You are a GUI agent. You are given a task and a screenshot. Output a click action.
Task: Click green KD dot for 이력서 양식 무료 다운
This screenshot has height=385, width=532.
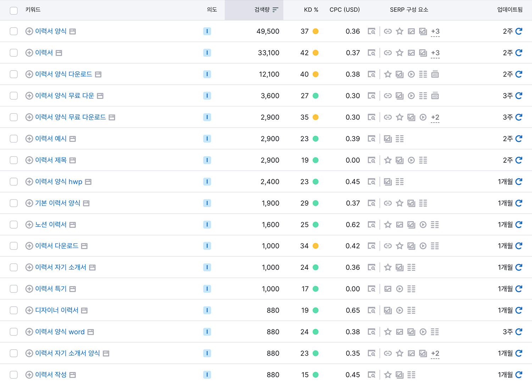[315, 96]
